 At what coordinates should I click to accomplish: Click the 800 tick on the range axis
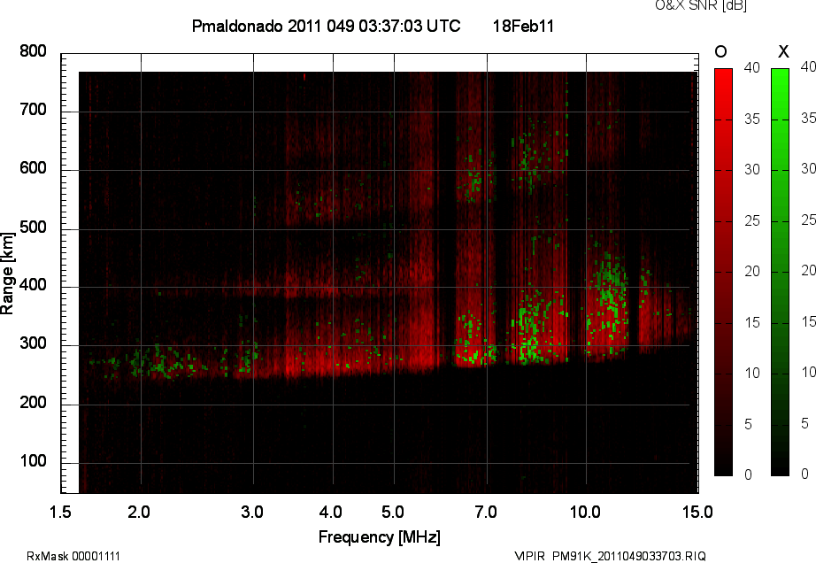(x=34, y=52)
